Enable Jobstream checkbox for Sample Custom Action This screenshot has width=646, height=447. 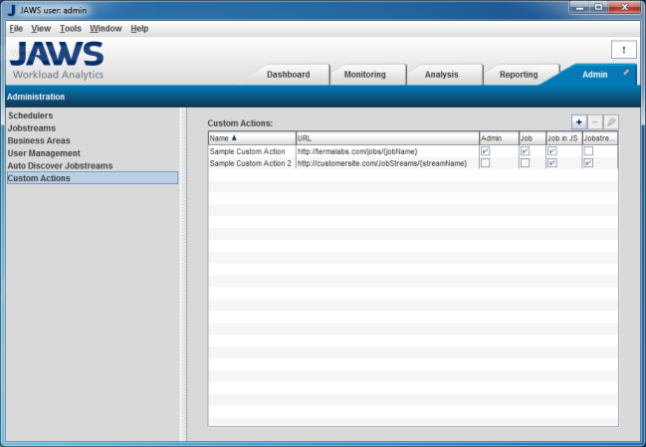[x=588, y=151]
